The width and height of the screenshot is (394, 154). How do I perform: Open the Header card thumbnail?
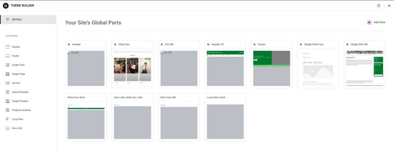click(86, 68)
